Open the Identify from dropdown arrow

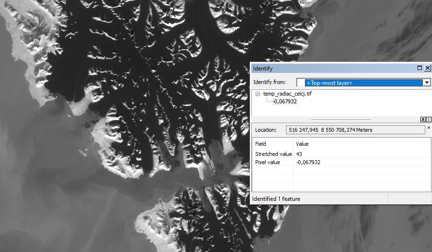pyautogui.click(x=426, y=83)
